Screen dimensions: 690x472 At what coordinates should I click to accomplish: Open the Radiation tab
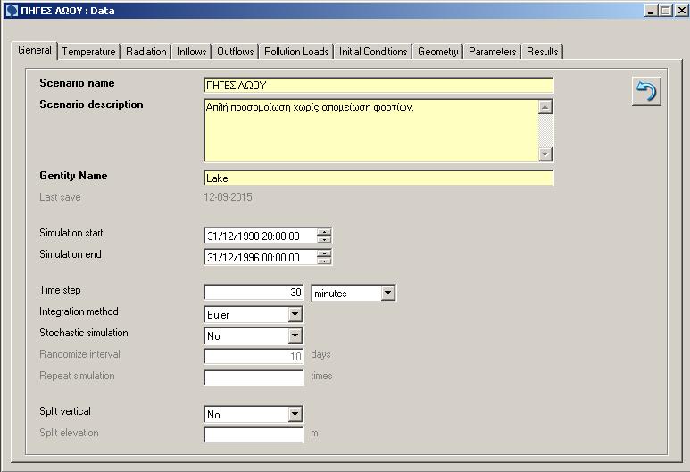[x=146, y=52]
